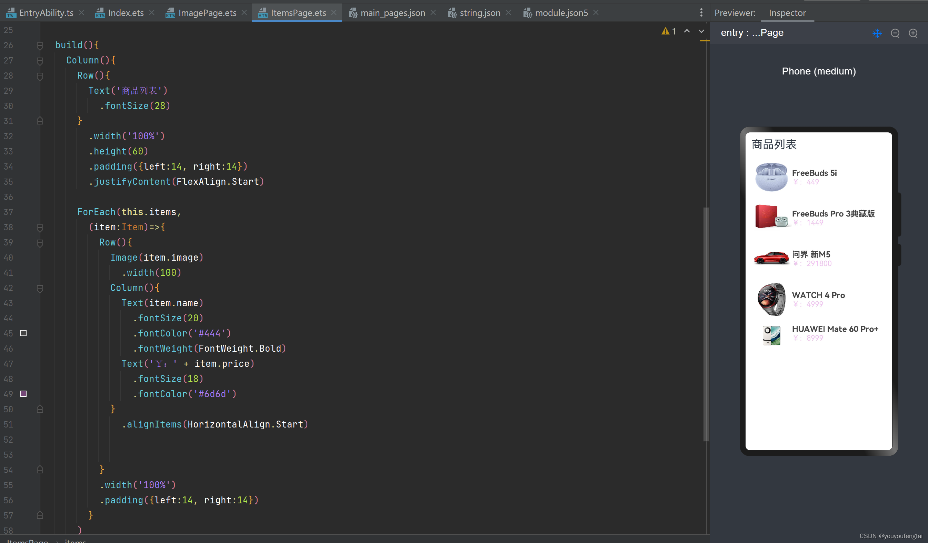Click the 'entry : ...Page' label
Viewport: 928px width, 543px height.
752,33
